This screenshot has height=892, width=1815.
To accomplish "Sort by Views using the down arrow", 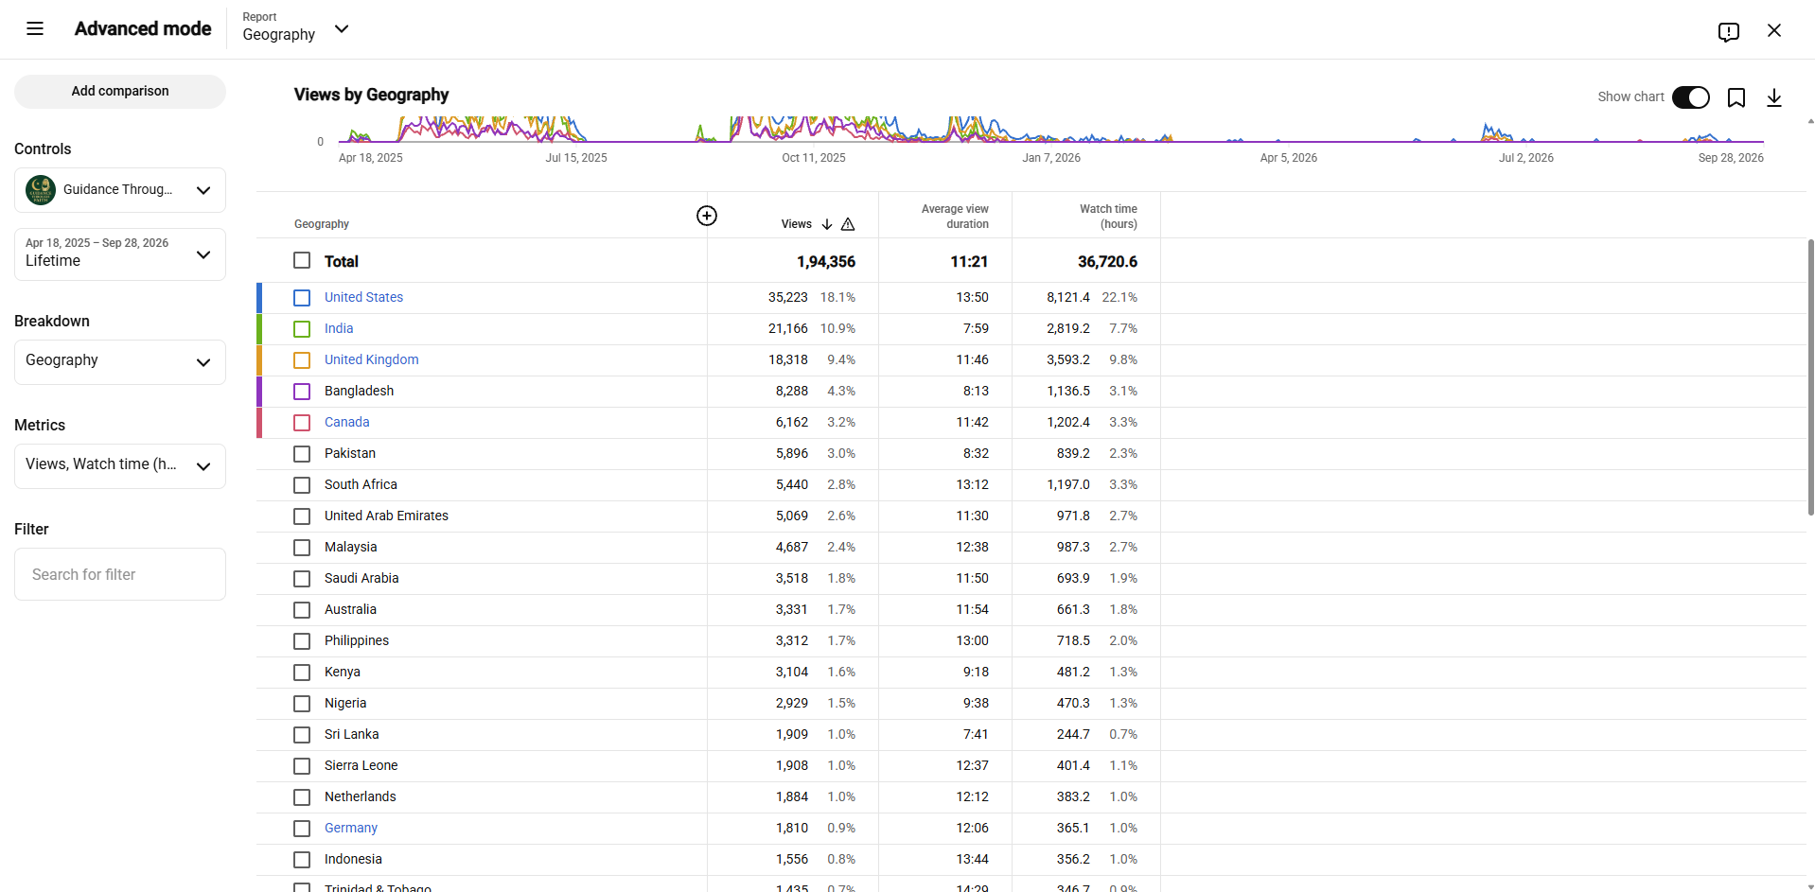I will click(827, 224).
